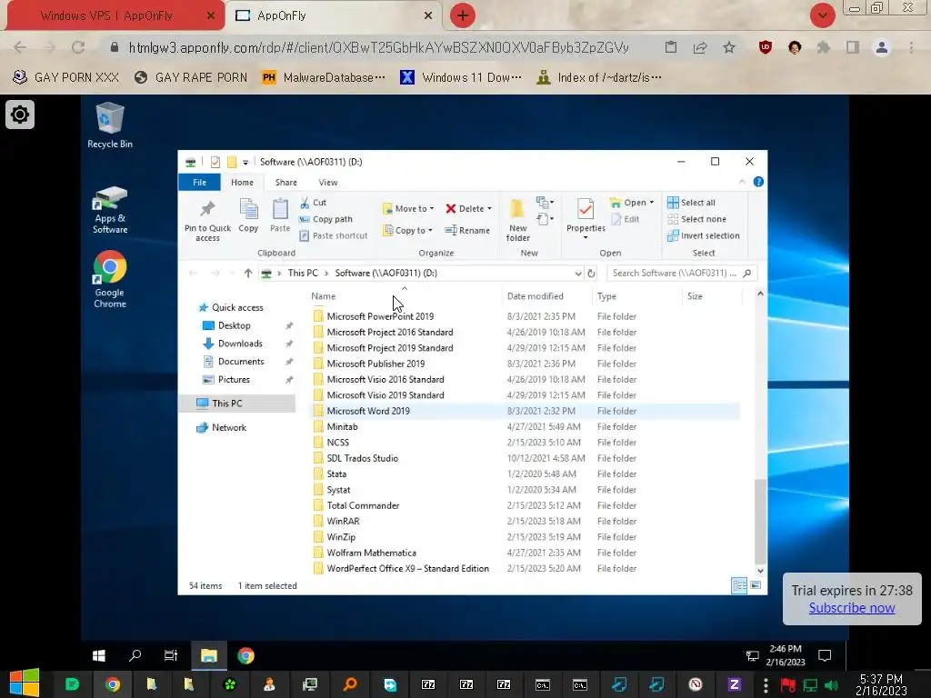Viewport: 931px width, 698px height.
Task: Open a new browser tab
Action: [x=463, y=15]
